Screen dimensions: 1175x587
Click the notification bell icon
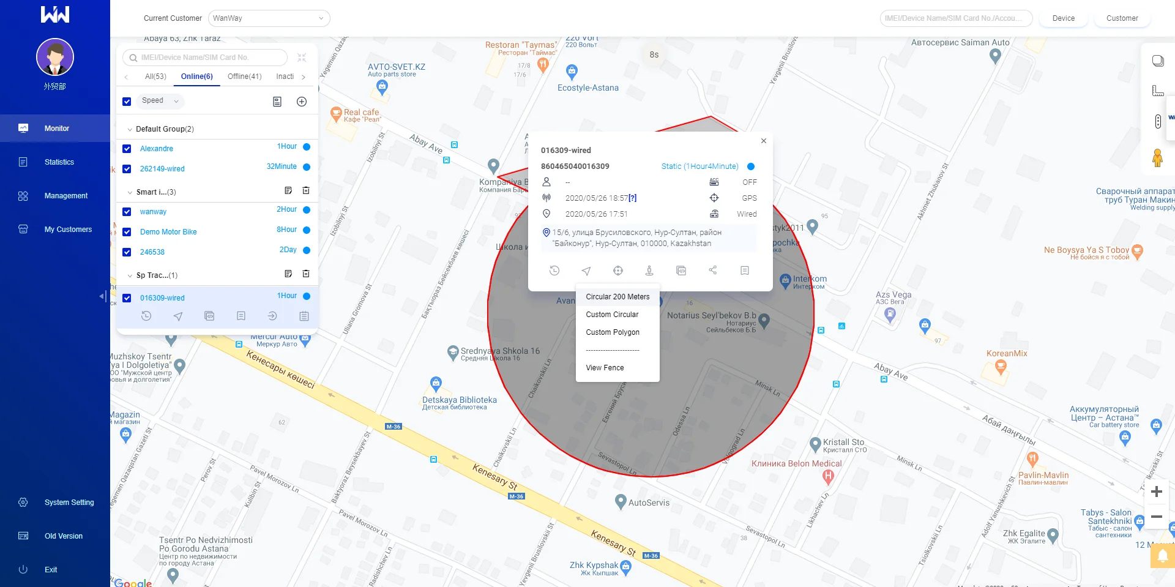coord(1163,556)
